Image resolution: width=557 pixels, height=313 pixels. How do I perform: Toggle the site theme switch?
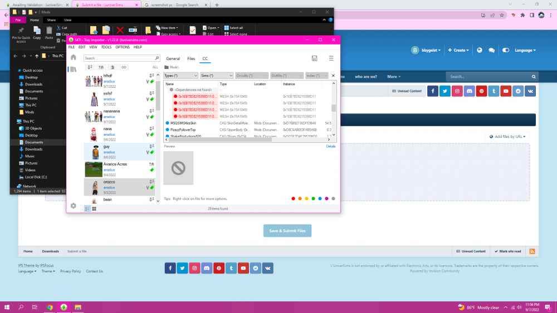click(x=506, y=51)
